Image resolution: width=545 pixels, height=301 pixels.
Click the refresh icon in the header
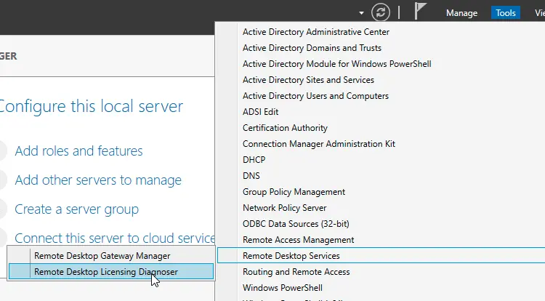[x=381, y=12]
